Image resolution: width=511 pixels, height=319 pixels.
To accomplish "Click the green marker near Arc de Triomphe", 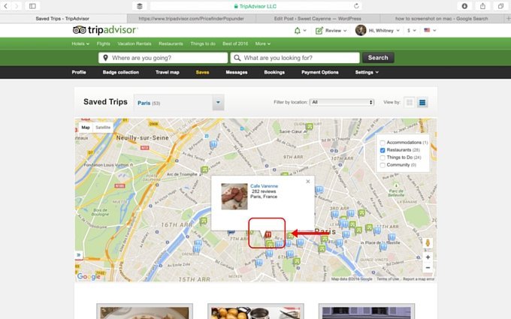I will pos(204,170).
